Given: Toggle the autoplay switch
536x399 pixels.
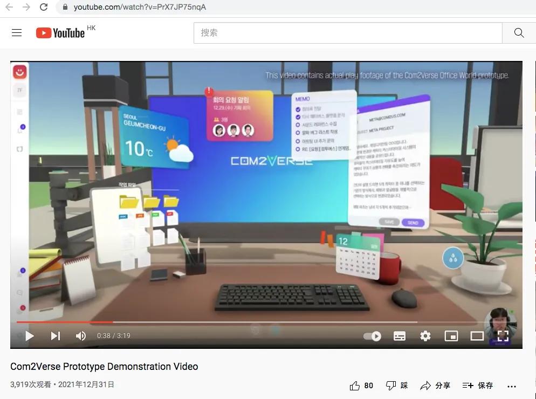Looking at the screenshot, I should point(372,336).
